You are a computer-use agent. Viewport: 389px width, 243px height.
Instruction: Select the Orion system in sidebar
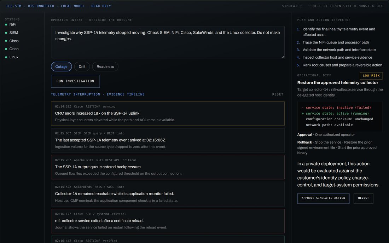tap(12, 49)
